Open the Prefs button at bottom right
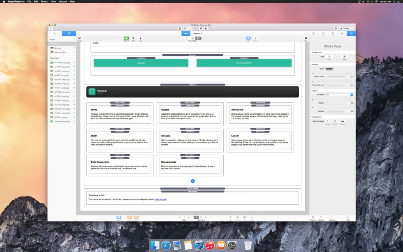 (348, 218)
